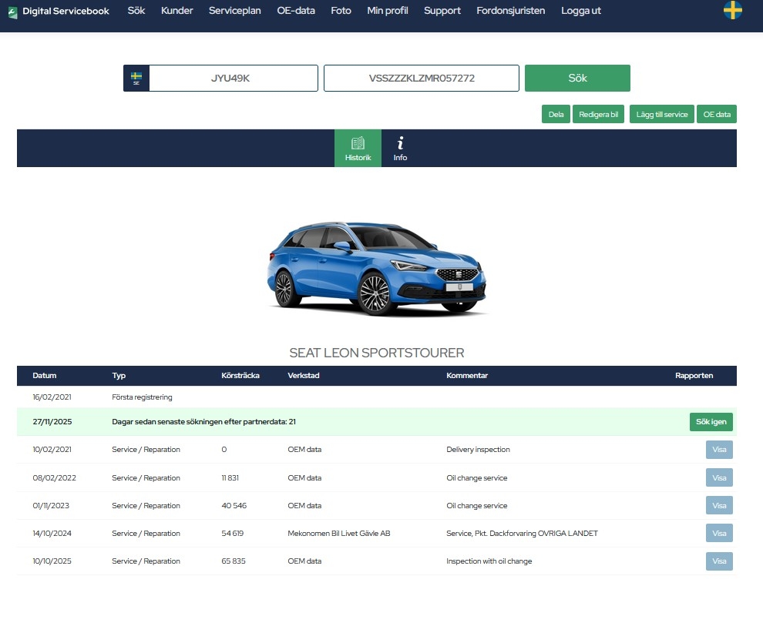This screenshot has height=643, width=763.
Task: Open the Historik book icon tab
Action: click(x=358, y=148)
